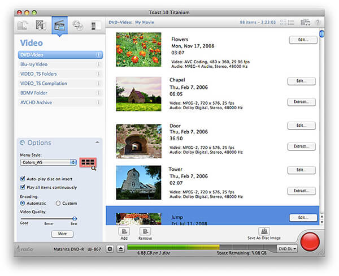Click Edit button for Door
The width and height of the screenshot is (339, 276).
(301, 126)
